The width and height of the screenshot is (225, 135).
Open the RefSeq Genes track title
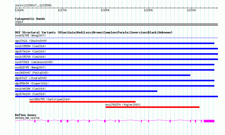[x=26, y=115]
